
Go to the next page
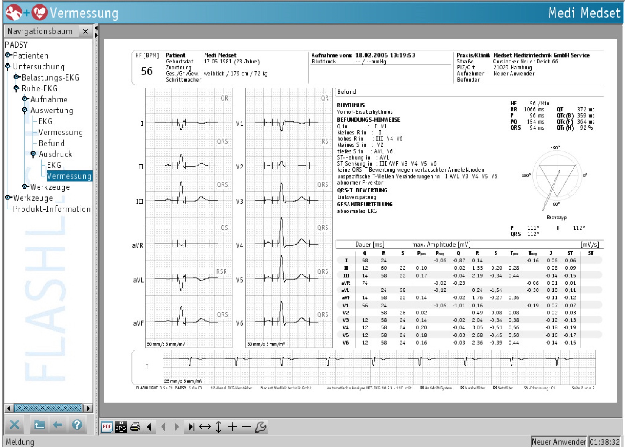177,427
